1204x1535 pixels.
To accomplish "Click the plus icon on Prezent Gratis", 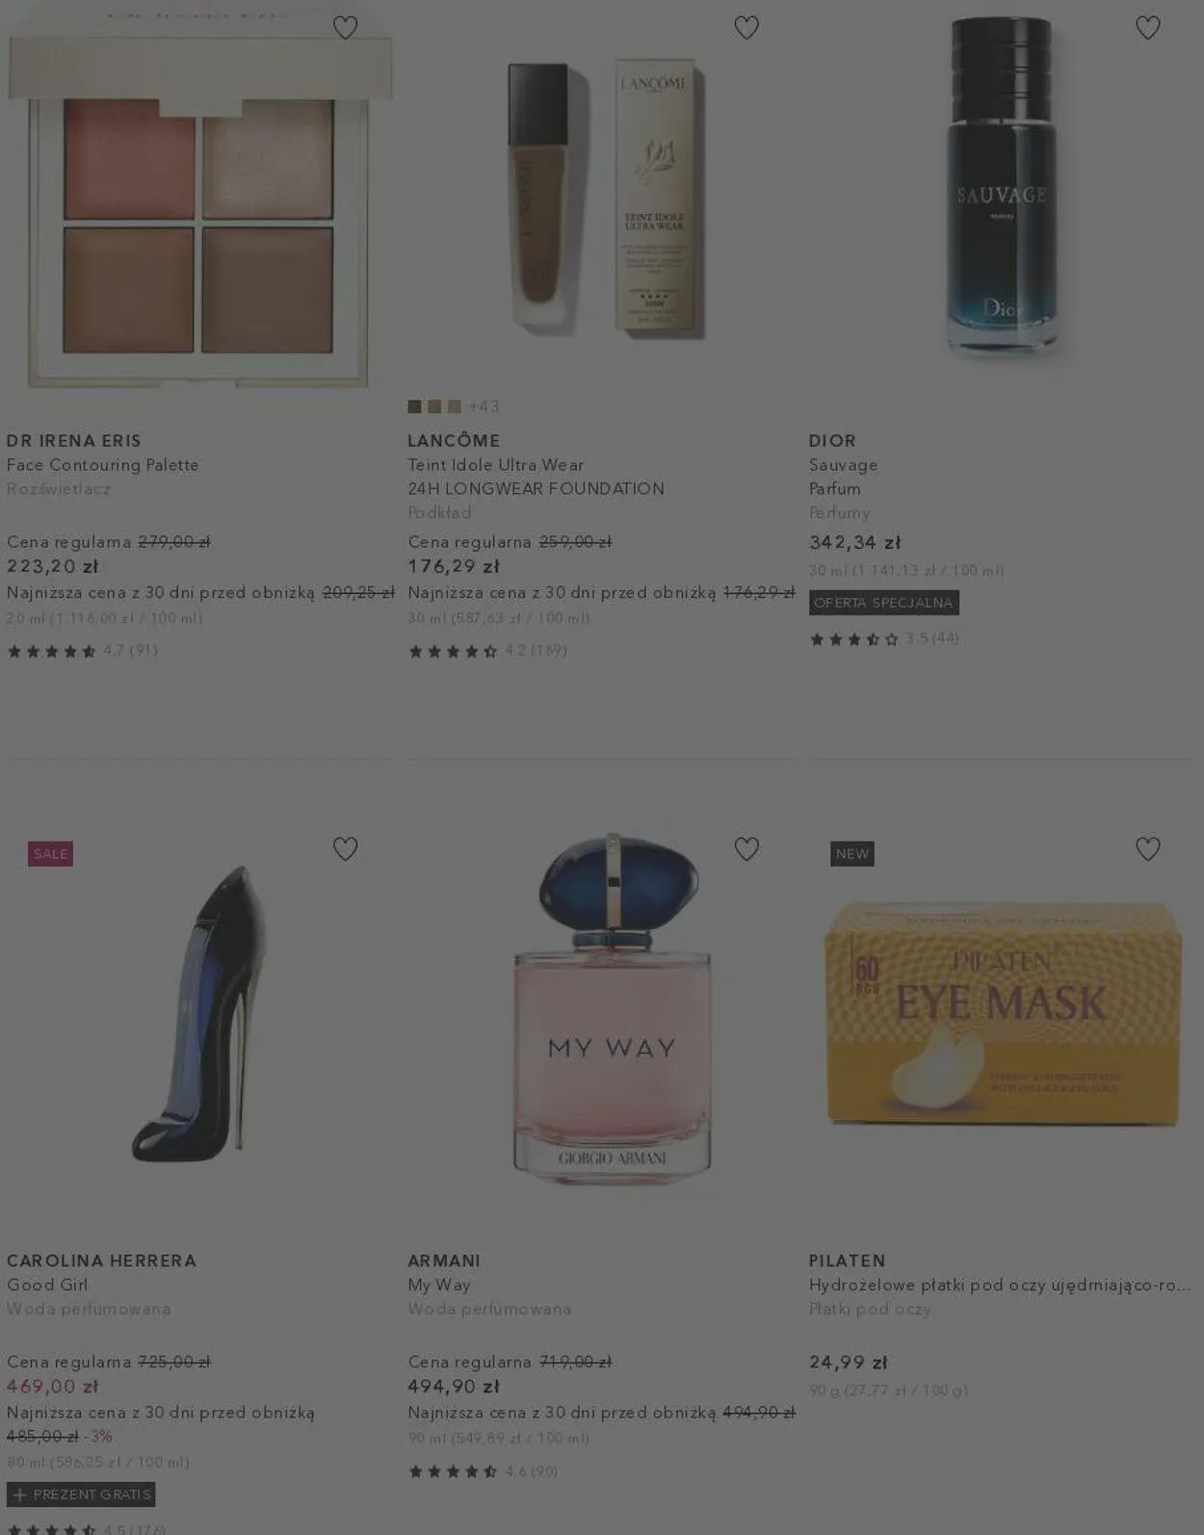I will click(x=19, y=1495).
